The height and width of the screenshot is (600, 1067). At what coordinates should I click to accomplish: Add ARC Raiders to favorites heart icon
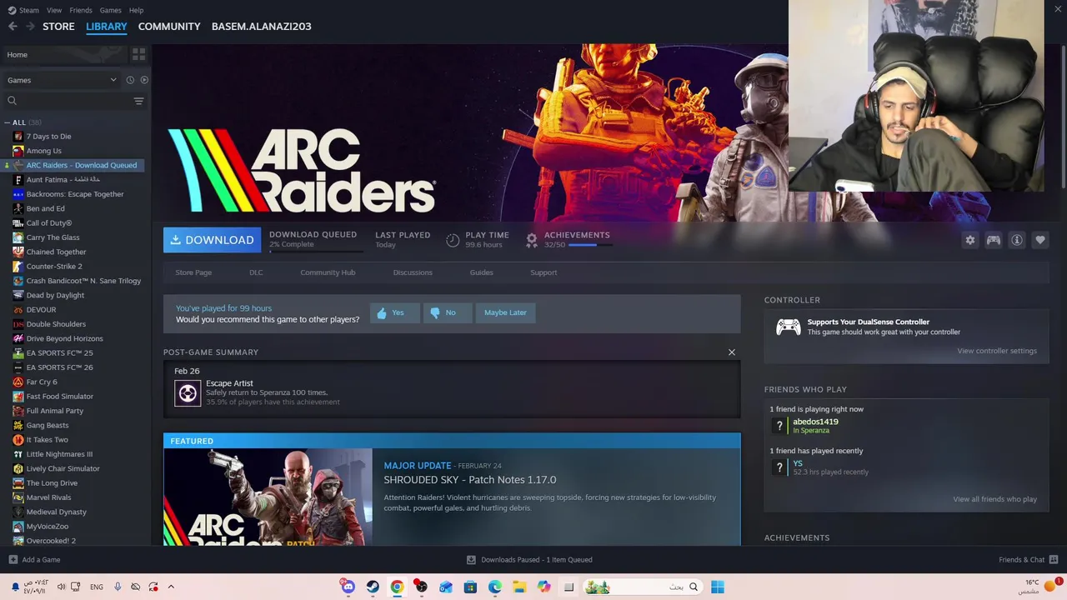pos(1040,240)
